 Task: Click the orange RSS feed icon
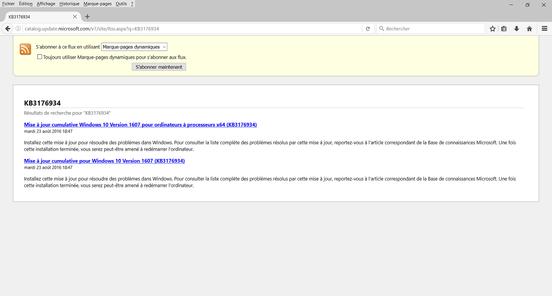click(x=25, y=49)
